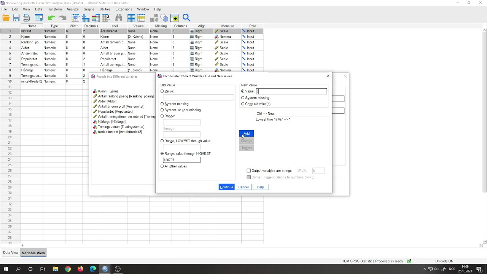Open Go to Variable toolbar icon
The image size is (487, 274).
click(x=86, y=18)
